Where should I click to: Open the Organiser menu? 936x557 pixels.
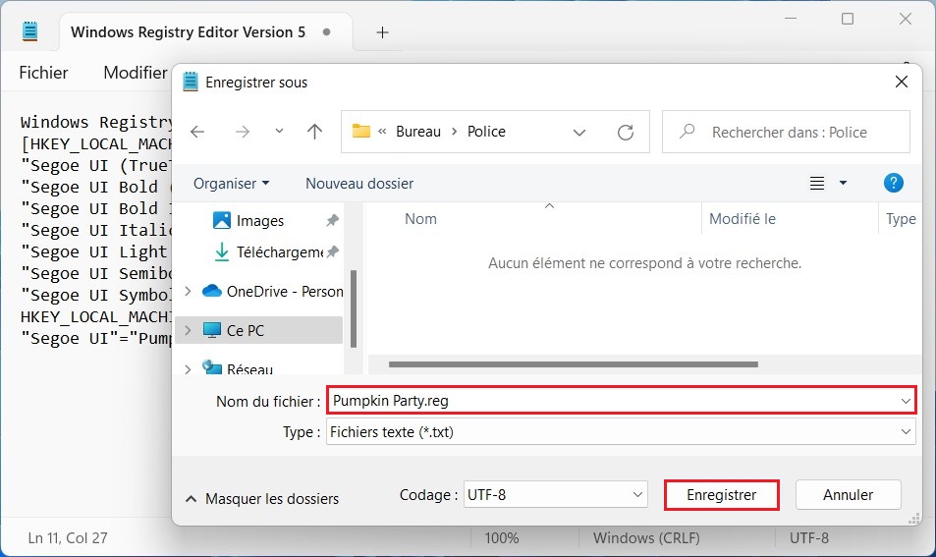coord(231,184)
